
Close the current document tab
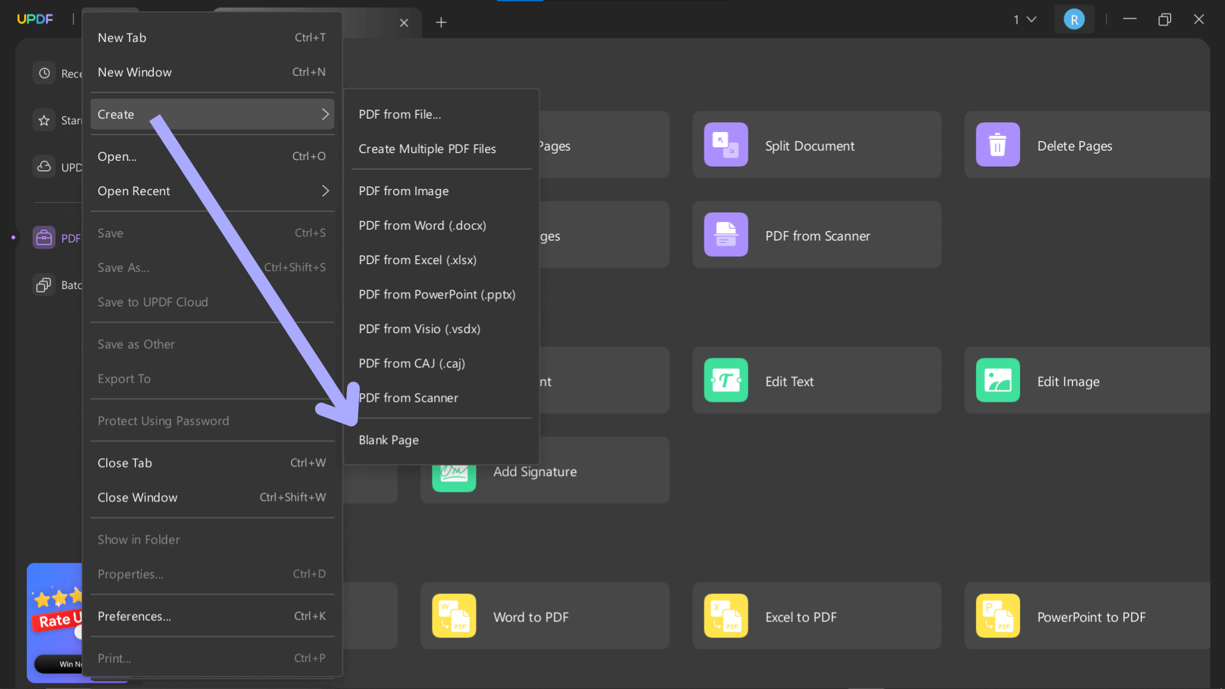pos(404,23)
